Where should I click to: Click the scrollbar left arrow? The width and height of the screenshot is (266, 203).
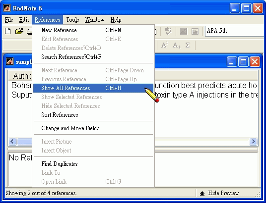coord(12,141)
